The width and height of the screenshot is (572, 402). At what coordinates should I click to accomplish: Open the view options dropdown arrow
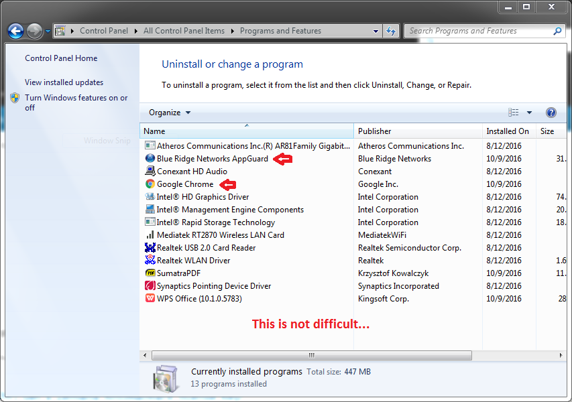pos(529,113)
